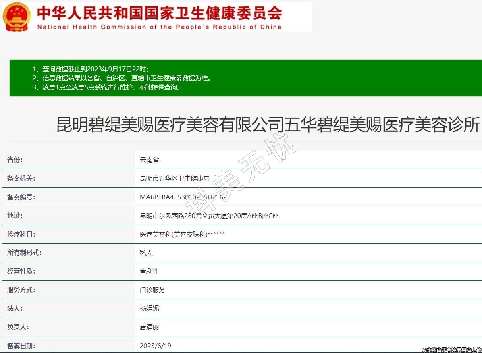
Task: Select the registration authority 昆明市五华区卫生健康局
Action: tap(175, 179)
